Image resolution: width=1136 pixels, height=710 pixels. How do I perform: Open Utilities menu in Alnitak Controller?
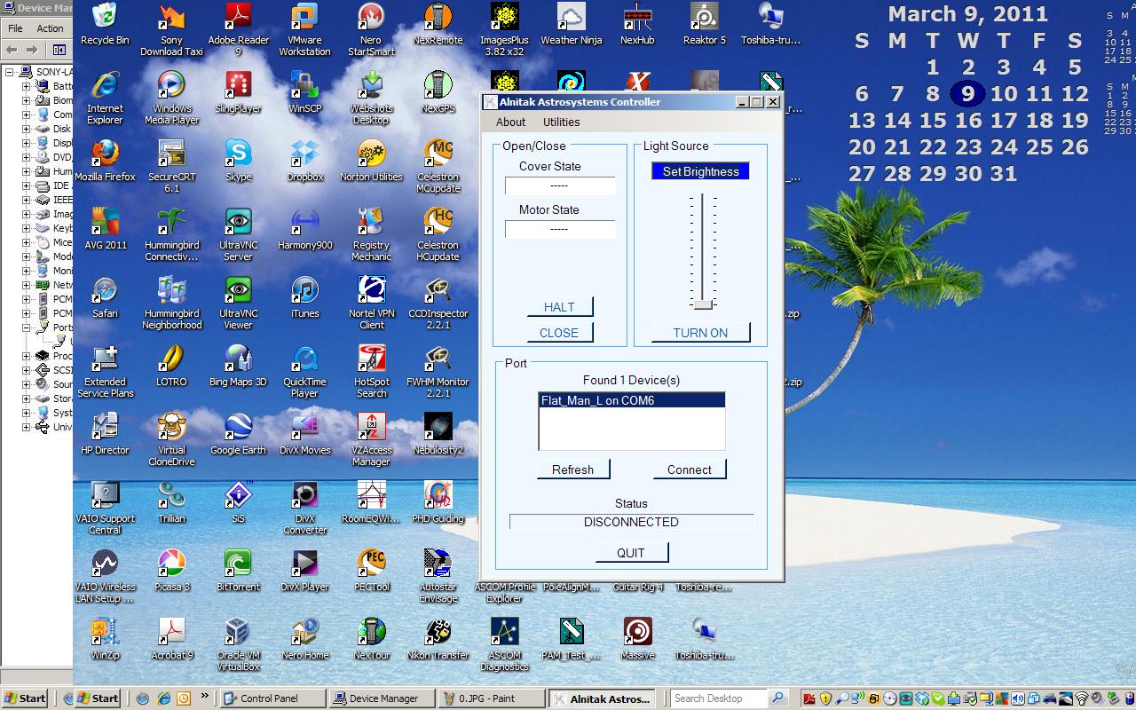click(x=561, y=122)
